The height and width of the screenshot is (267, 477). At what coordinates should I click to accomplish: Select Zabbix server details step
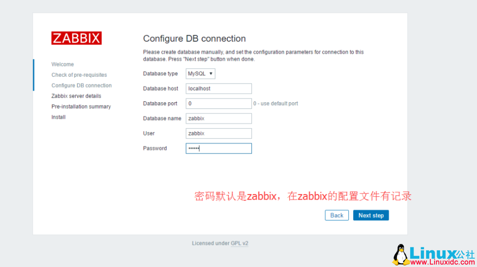(76, 96)
